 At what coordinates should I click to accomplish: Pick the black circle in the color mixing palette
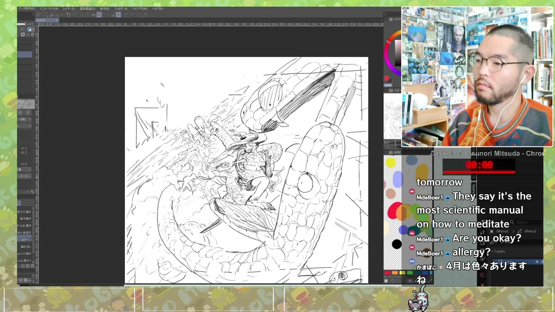tap(397, 244)
